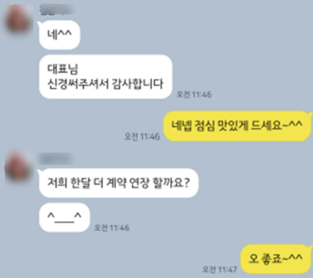
Task: Select the yellow 네넵 점심 맛있게 드세요 bubble
Action: (237, 126)
